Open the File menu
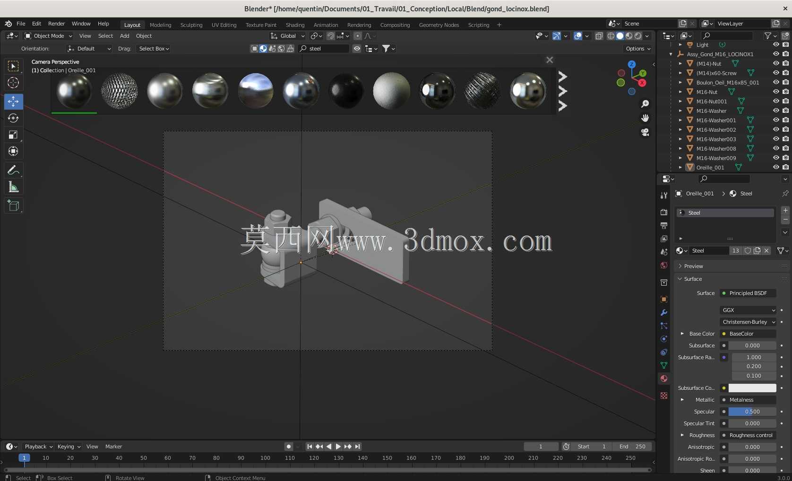Image resolution: width=792 pixels, height=481 pixels. tap(21, 24)
